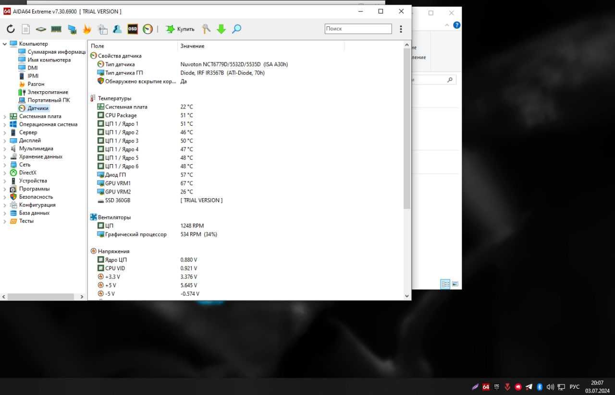Click the help icon in background window
Image resolution: width=615 pixels, height=395 pixels.
(456, 25)
